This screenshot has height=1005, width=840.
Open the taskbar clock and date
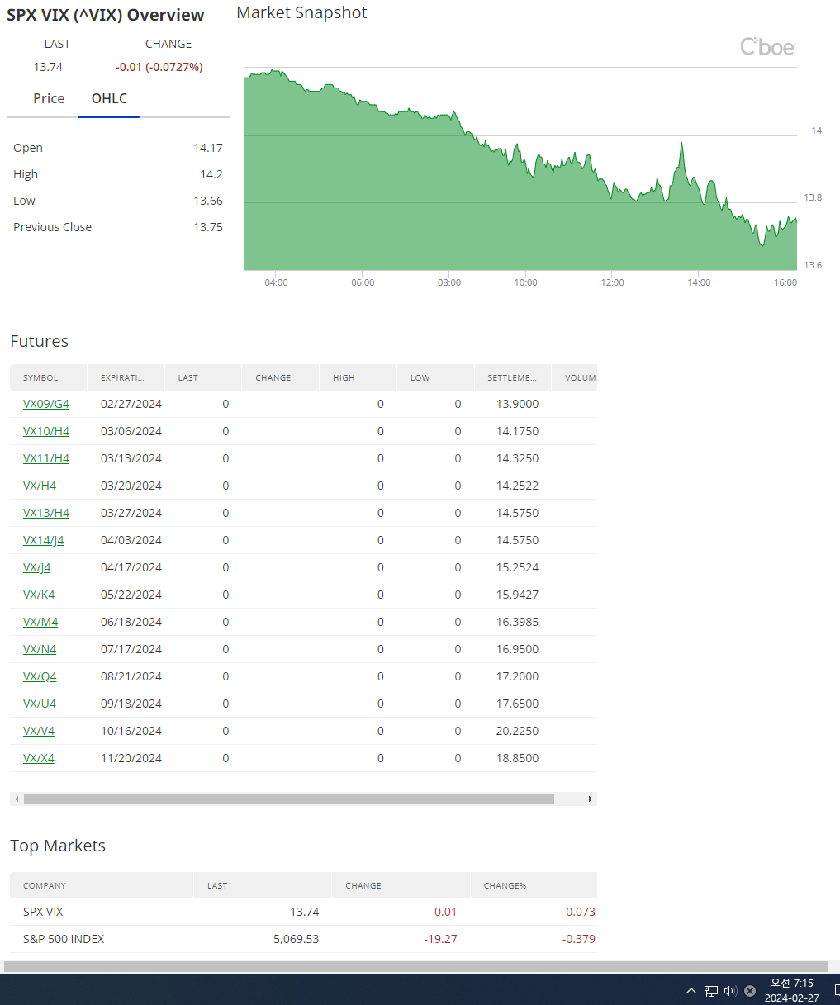pos(791,990)
